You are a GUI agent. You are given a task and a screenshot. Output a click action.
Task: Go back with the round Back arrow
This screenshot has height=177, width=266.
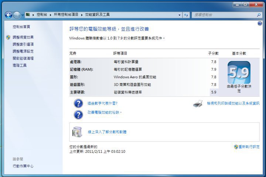pyautogui.click(x=8, y=15)
